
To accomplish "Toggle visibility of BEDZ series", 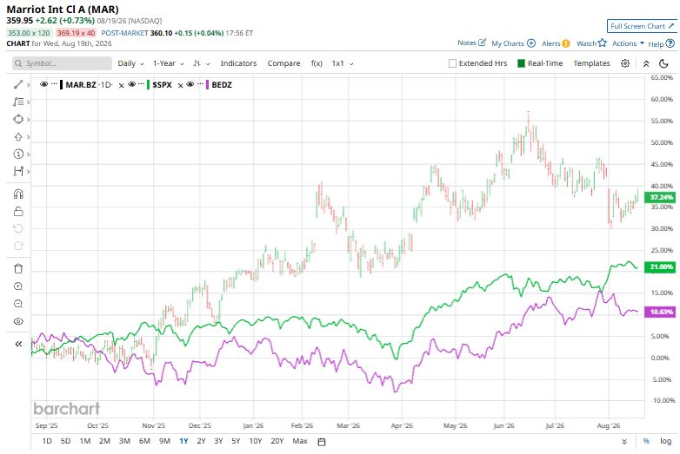I will [x=190, y=84].
